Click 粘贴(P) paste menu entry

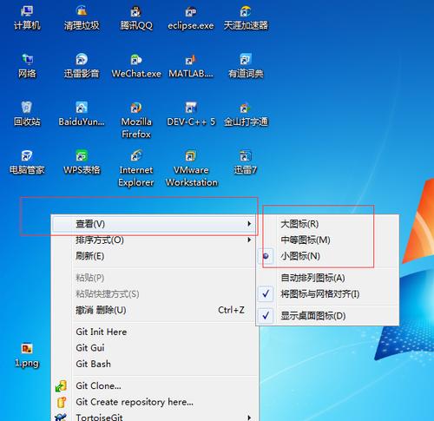point(89,278)
